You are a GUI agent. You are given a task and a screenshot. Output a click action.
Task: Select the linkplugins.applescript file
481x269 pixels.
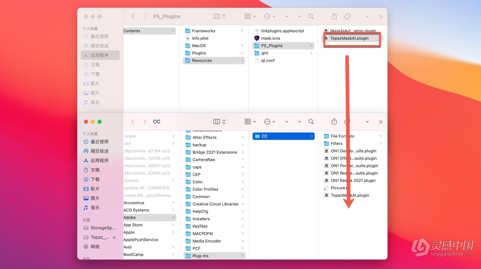[283, 31]
